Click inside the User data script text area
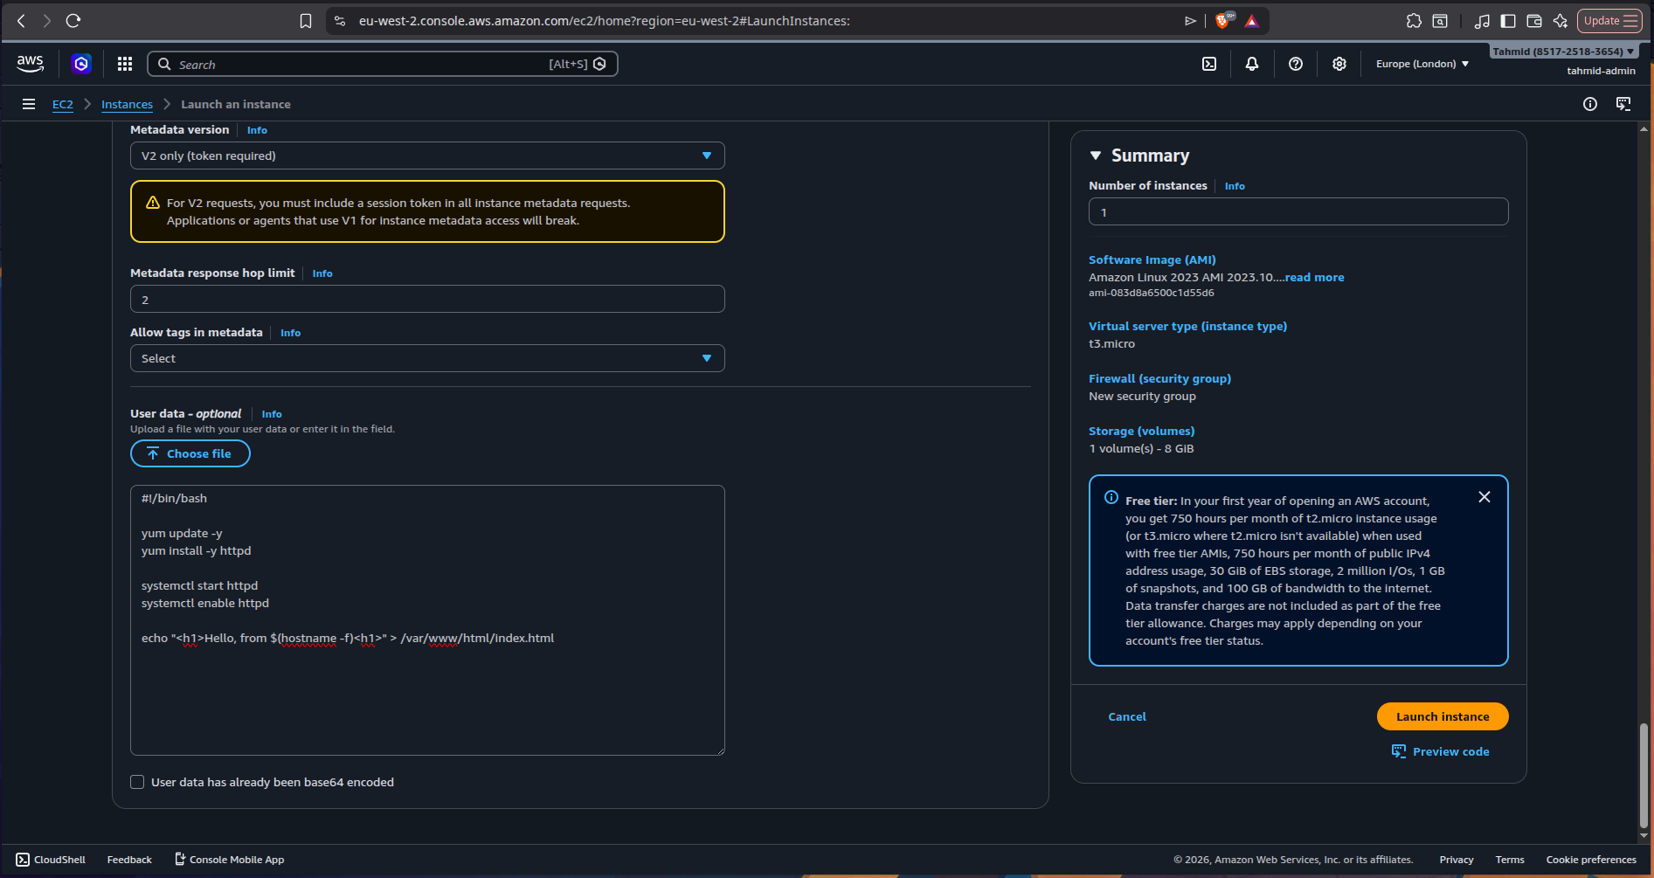1654x878 pixels. pyautogui.click(x=427, y=620)
